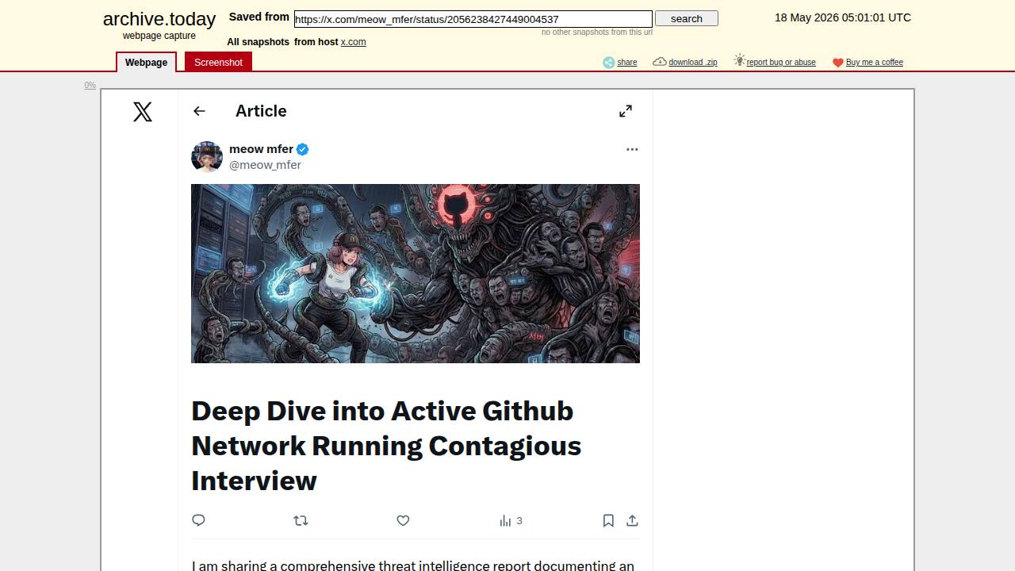Click Buy me a coffee link
The height and width of the screenshot is (571, 1015).
[875, 63]
